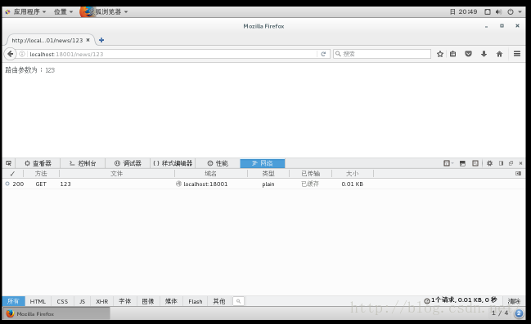Open the downloads arrow icon

click(x=484, y=54)
